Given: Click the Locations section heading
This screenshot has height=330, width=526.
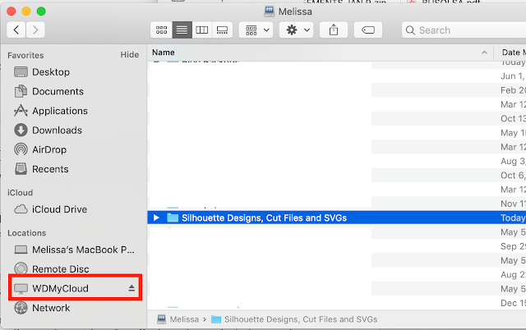Looking at the screenshot, I should pos(27,233).
